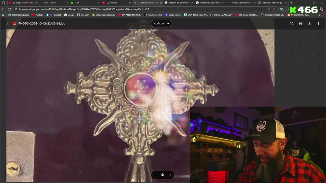
Task: Switch to the '(2) YouTube' tab
Action: [116, 3]
